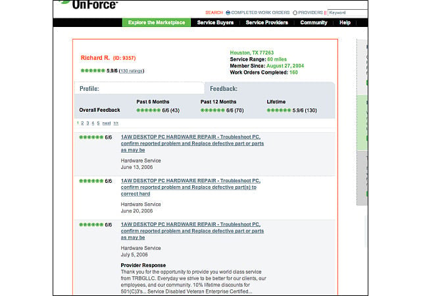Click the SEARCH label
Image resolution: width=421 pixels, height=296 pixels.
[214, 12]
